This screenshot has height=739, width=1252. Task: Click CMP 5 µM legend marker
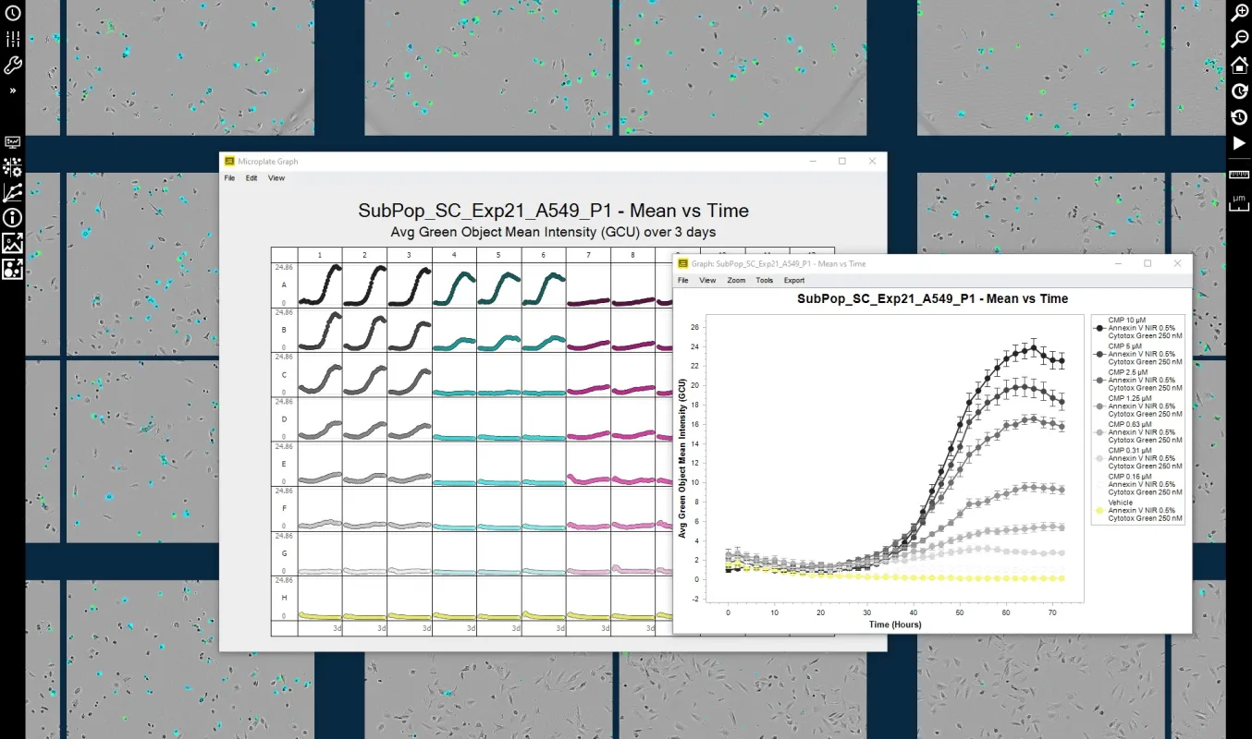click(x=1099, y=354)
